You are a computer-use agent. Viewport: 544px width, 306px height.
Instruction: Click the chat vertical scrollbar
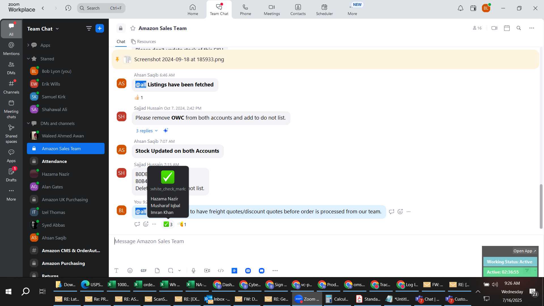(x=541, y=206)
